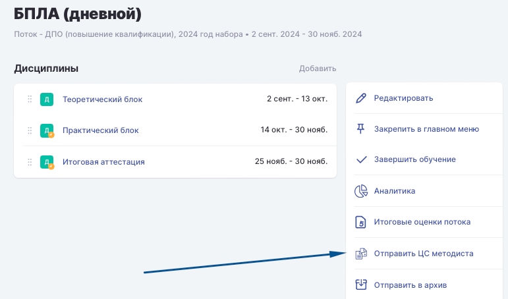Image resolution: width=508 pixels, height=299 pixels.
Task: Click the Отправить ЦС методиста icon
Action: [360, 254]
